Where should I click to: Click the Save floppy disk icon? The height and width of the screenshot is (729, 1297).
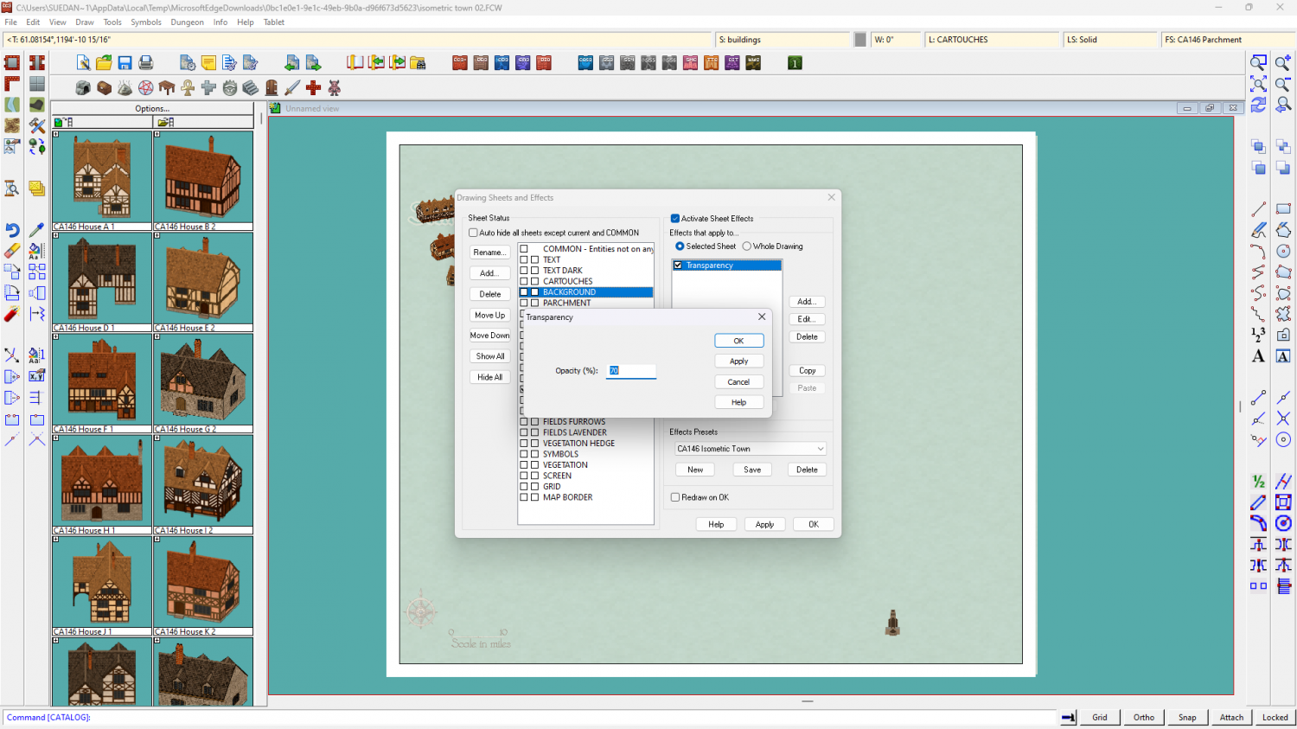tap(125, 62)
